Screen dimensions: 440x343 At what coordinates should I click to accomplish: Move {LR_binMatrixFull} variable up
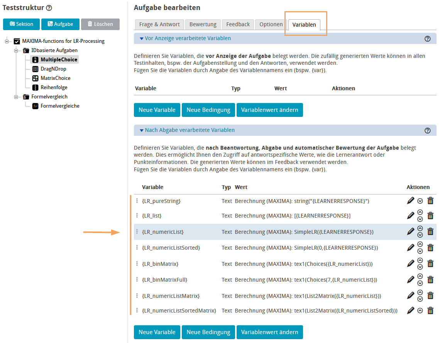(x=420, y=277)
